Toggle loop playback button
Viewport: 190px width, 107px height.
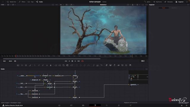click(83, 61)
